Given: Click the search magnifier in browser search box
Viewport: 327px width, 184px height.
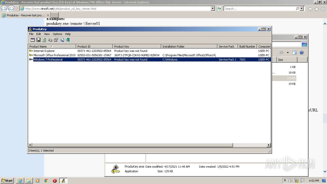Looking at the screenshot, I should click(297, 8).
